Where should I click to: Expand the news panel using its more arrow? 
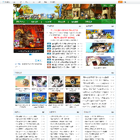click(80, 26)
